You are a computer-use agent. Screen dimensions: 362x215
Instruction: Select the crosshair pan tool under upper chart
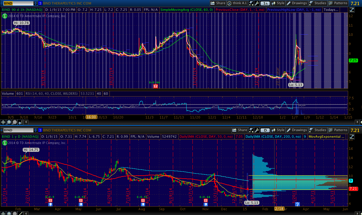click(x=3, y=122)
